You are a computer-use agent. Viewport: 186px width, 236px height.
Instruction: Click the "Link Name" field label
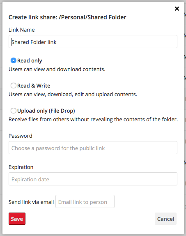point(22,30)
